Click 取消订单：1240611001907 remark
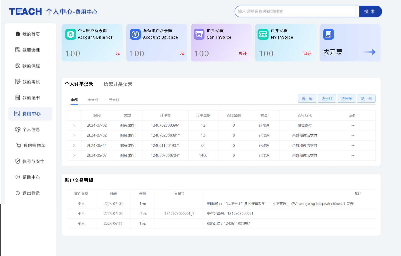This screenshot has width=401, height=256. [228, 224]
